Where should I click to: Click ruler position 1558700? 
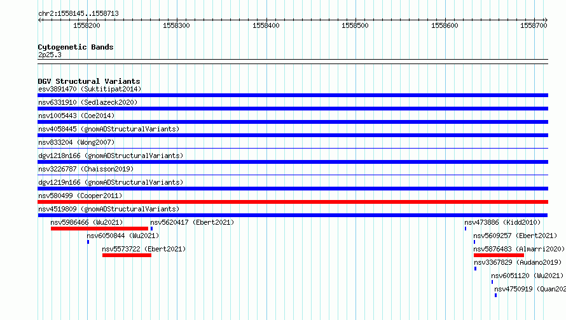534,25
